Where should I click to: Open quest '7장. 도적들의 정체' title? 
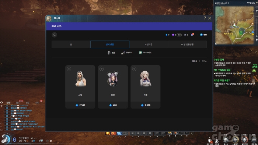(x=222, y=70)
